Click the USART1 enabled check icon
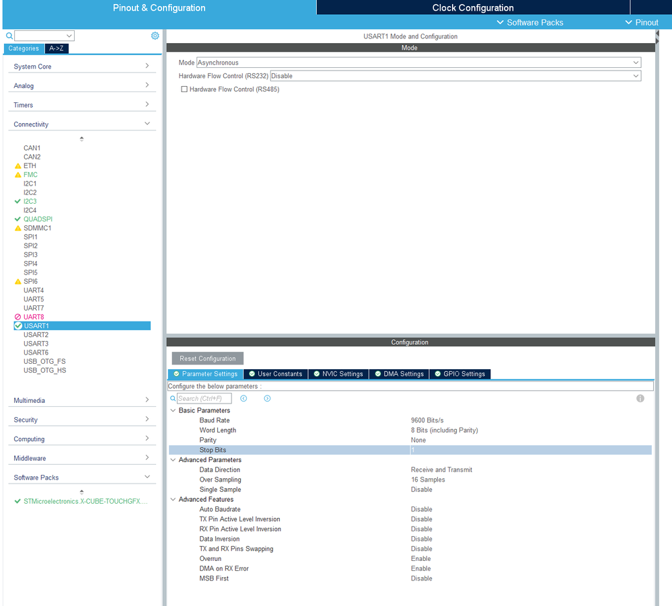The height and width of the screenshot is (606, 672). 18,326
